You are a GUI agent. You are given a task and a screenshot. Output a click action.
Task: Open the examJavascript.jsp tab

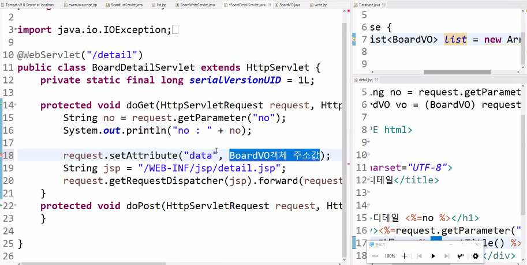[80, 5]
